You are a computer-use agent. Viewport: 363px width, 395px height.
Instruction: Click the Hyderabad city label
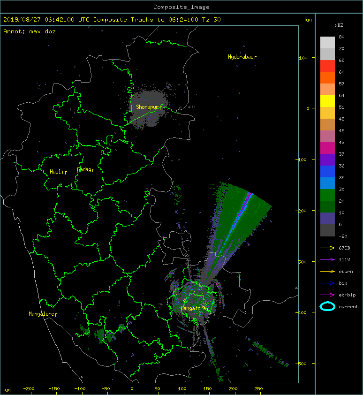242,57
